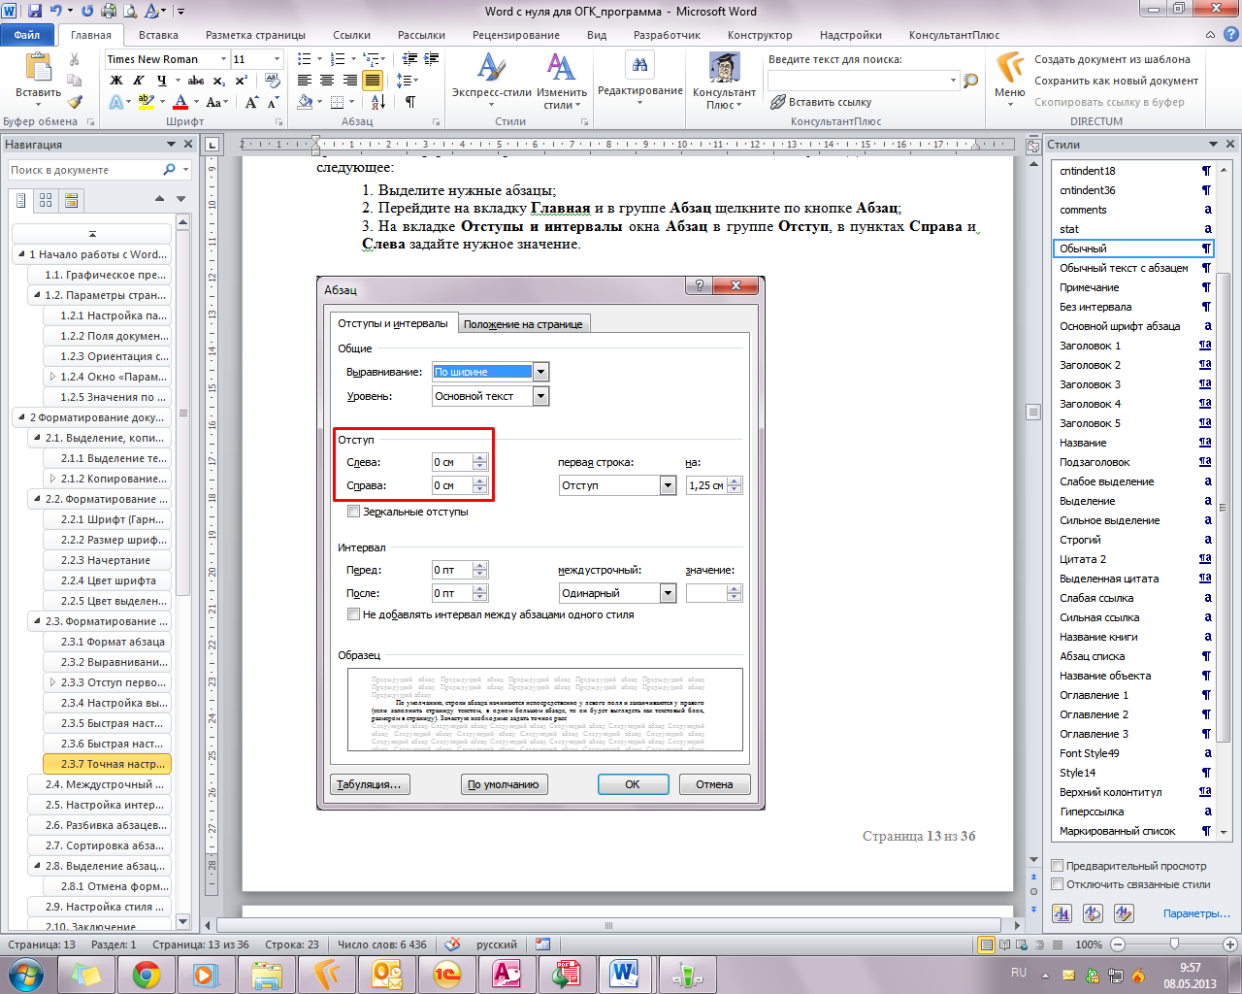The height and width of the screenshot is (994, 1242).
Task: Align text left
Action: (x=305, y=81)
